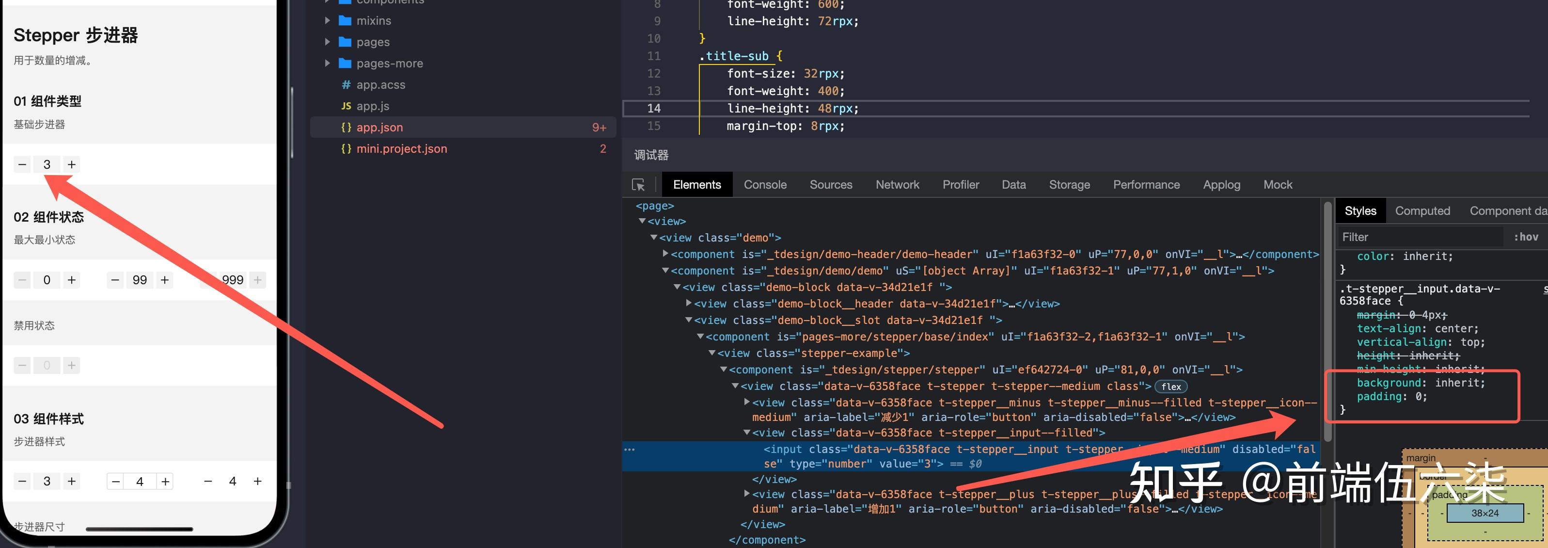Viewport: 1548px width, 548px height.
Task: Expand the pages-more folder
Action: click(x=327, y=63)
